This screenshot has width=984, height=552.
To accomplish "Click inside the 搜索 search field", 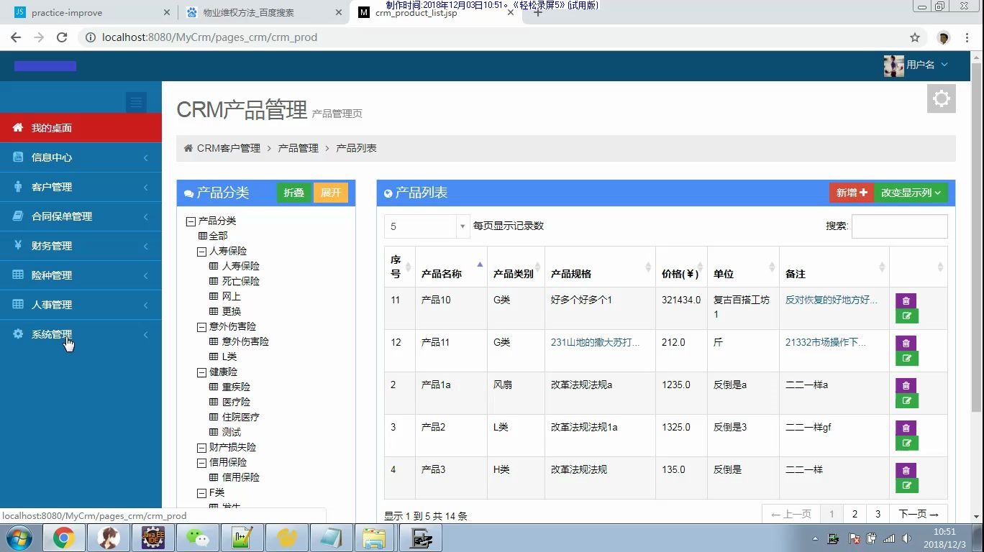I will point(899,226).
